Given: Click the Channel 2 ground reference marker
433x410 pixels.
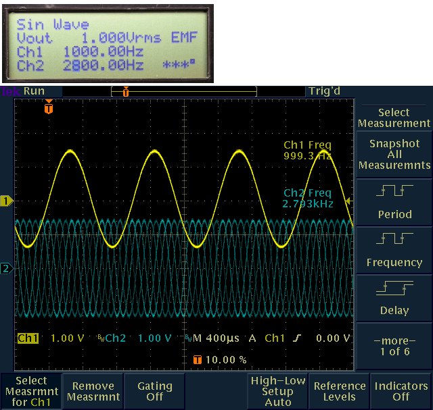Looking at the screenshot, I should tap(7, 269).
